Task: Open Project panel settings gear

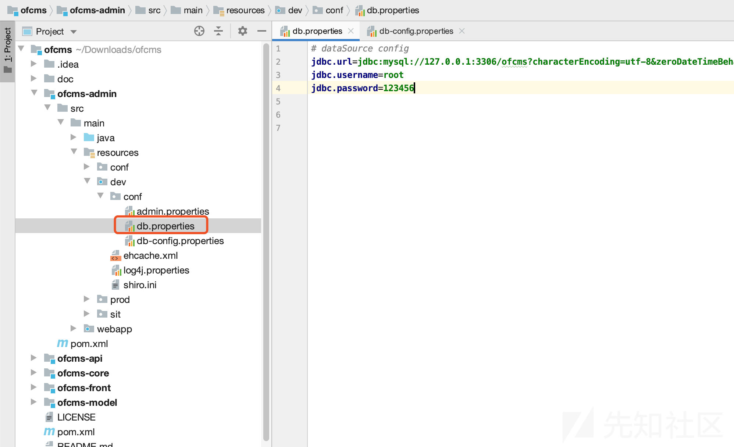Action: [x=242, y=31]
